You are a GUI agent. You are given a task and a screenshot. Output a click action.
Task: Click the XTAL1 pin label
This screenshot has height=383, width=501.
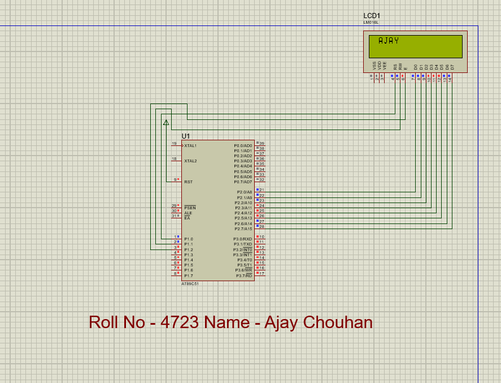pyautogui.click(x=190, y=145)
